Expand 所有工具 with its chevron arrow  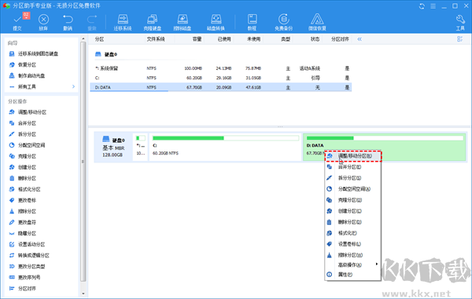(x=73, y=86)
